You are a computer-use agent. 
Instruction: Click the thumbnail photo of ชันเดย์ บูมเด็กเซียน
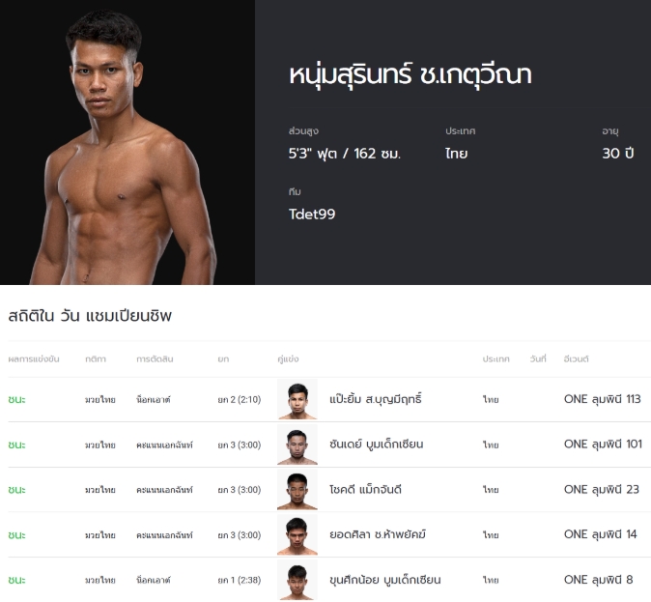pyautogui.click(x=297, y=444)
